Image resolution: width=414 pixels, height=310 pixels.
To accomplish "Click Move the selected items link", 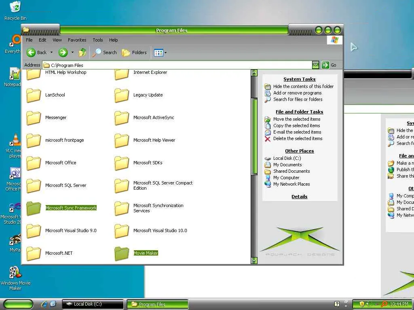I will 297,119.
